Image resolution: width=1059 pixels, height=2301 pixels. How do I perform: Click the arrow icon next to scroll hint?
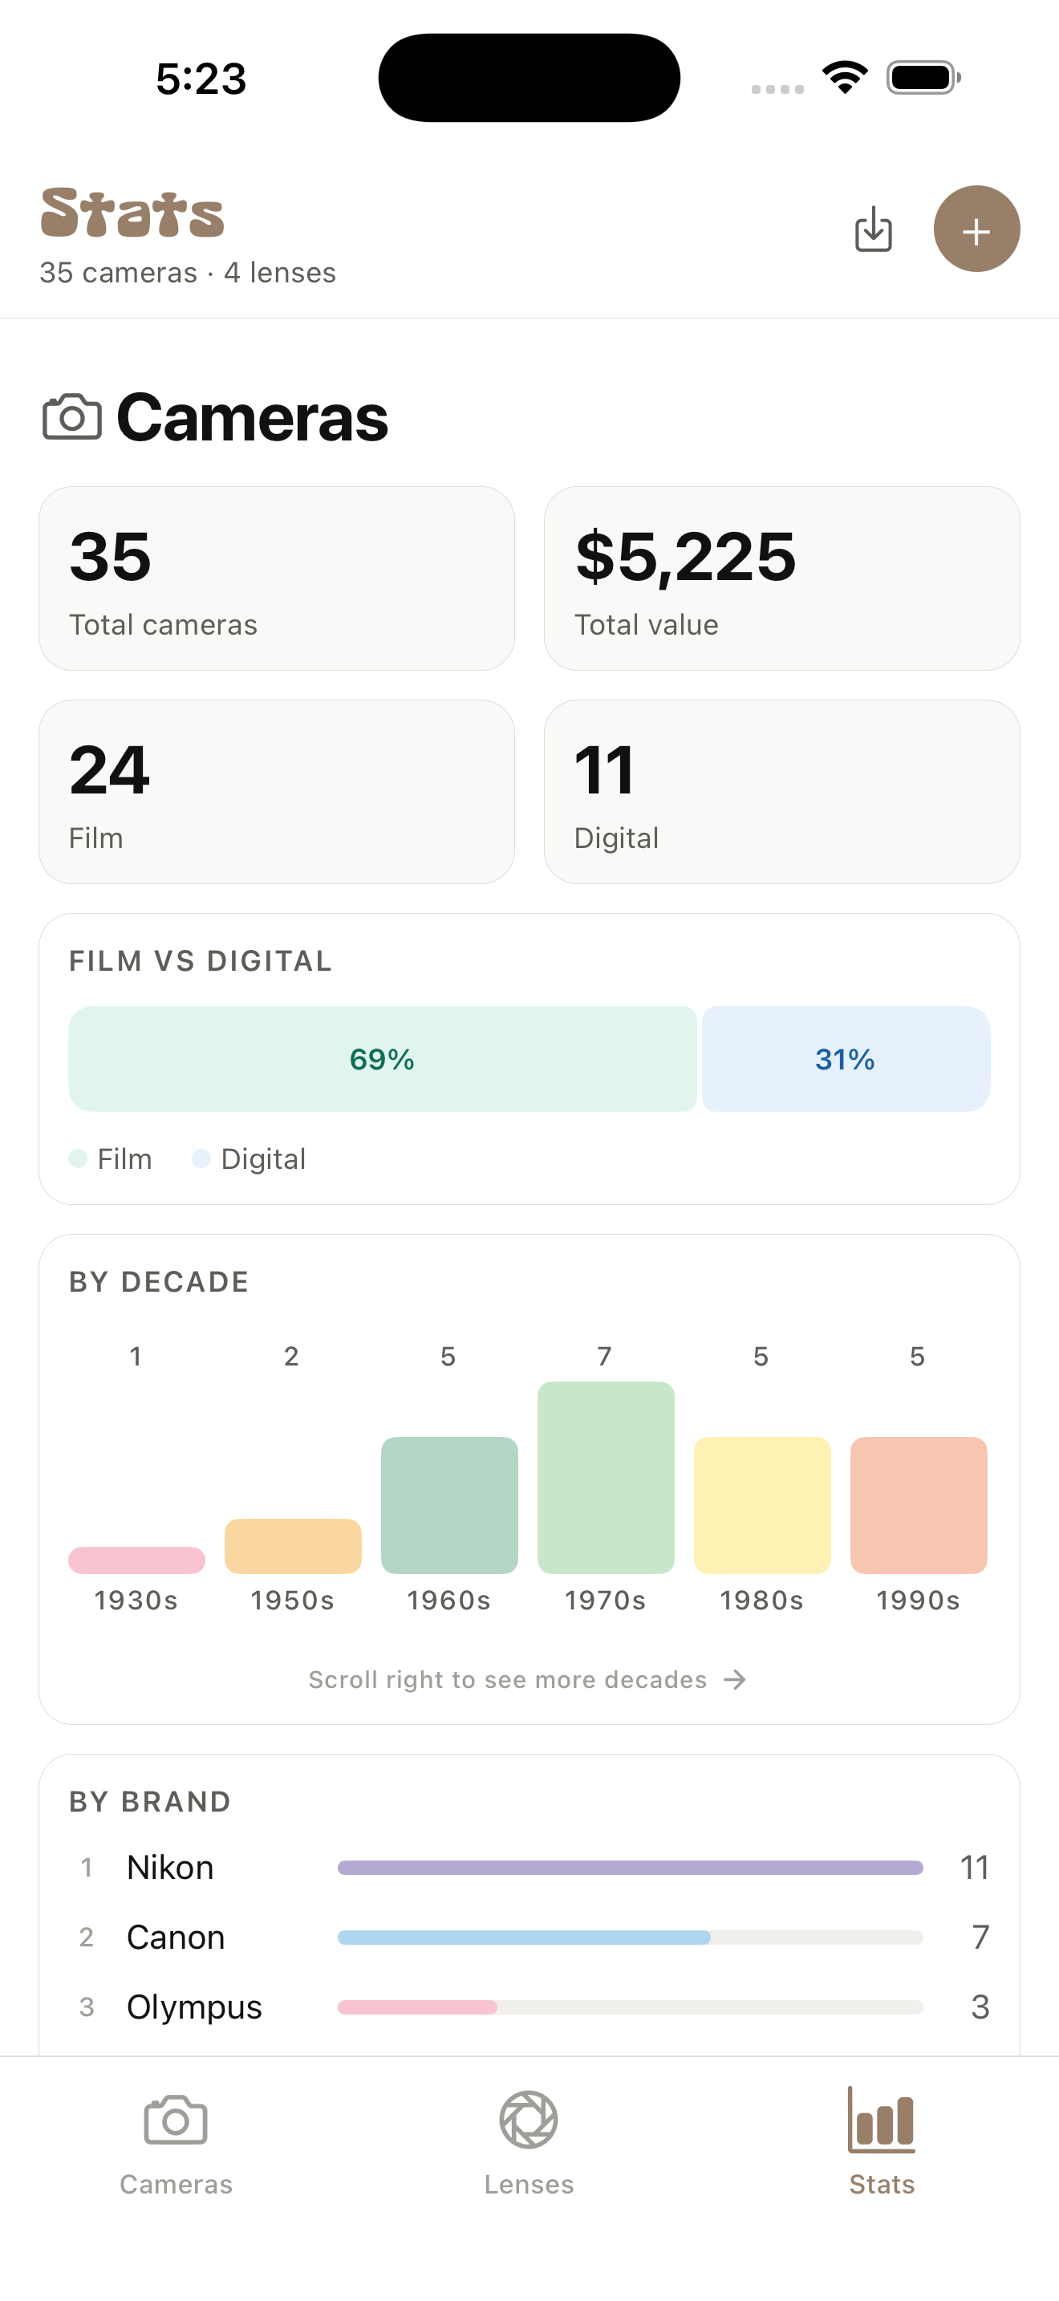(735, 1678)
